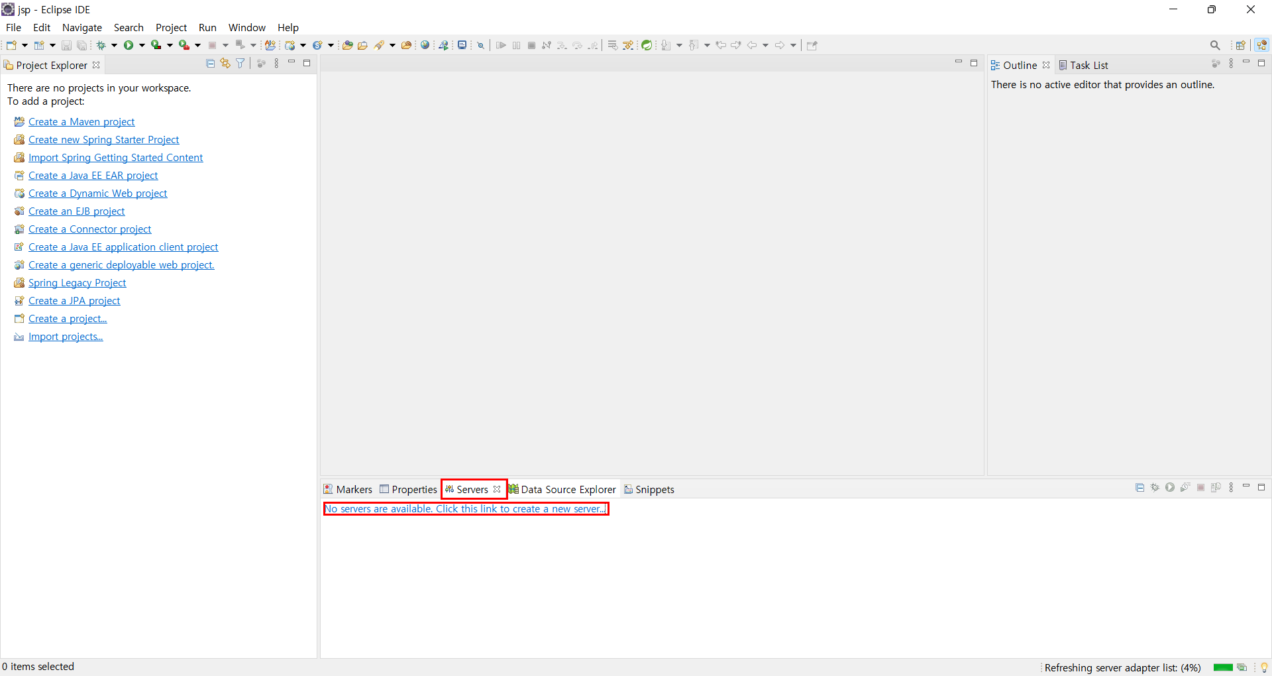Switch to the Data Source Explorer tab
This screenshot has width=1272, height=676.
[x=562, y=489]
